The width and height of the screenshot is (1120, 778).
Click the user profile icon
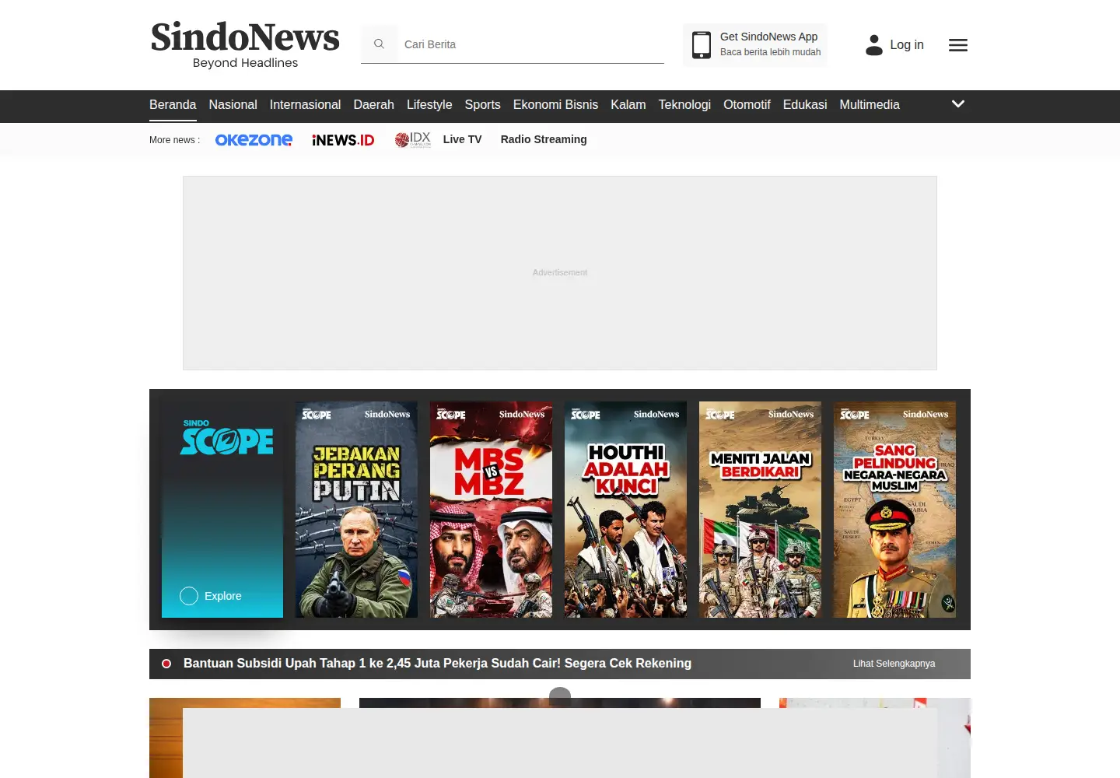[x=874, y=45]
